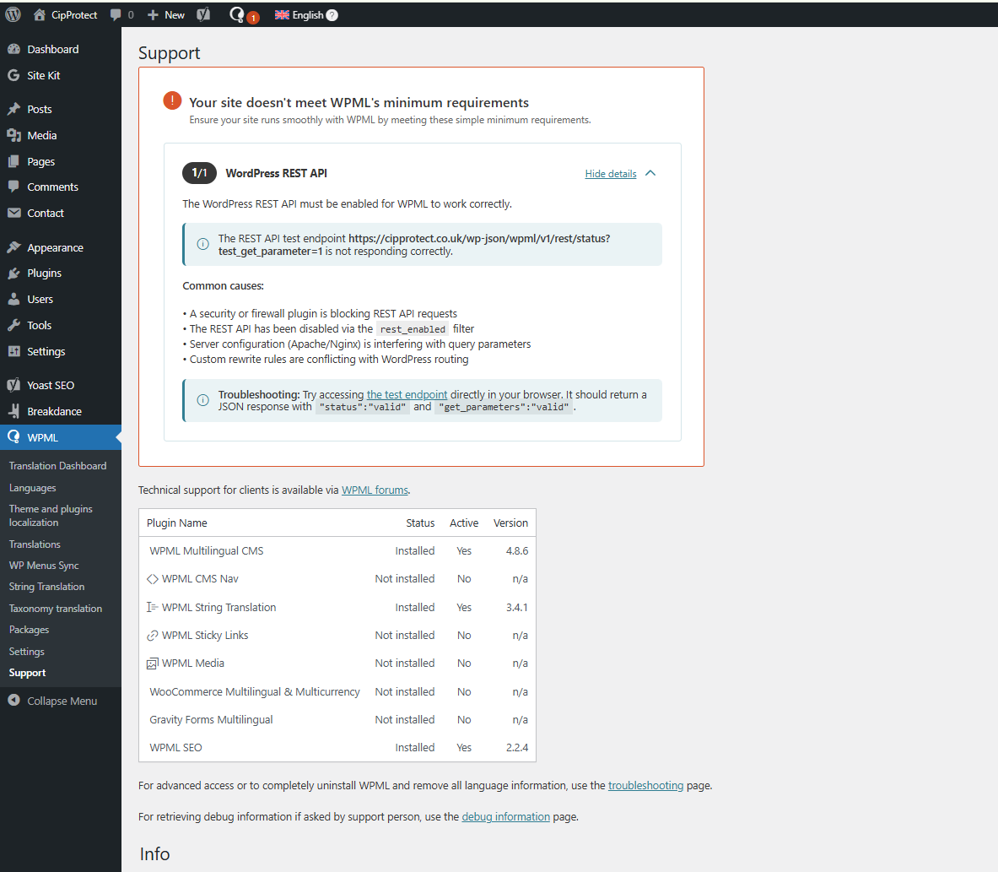Open the troubleshooting page link

pyautogui.click(x=645, y=785)
